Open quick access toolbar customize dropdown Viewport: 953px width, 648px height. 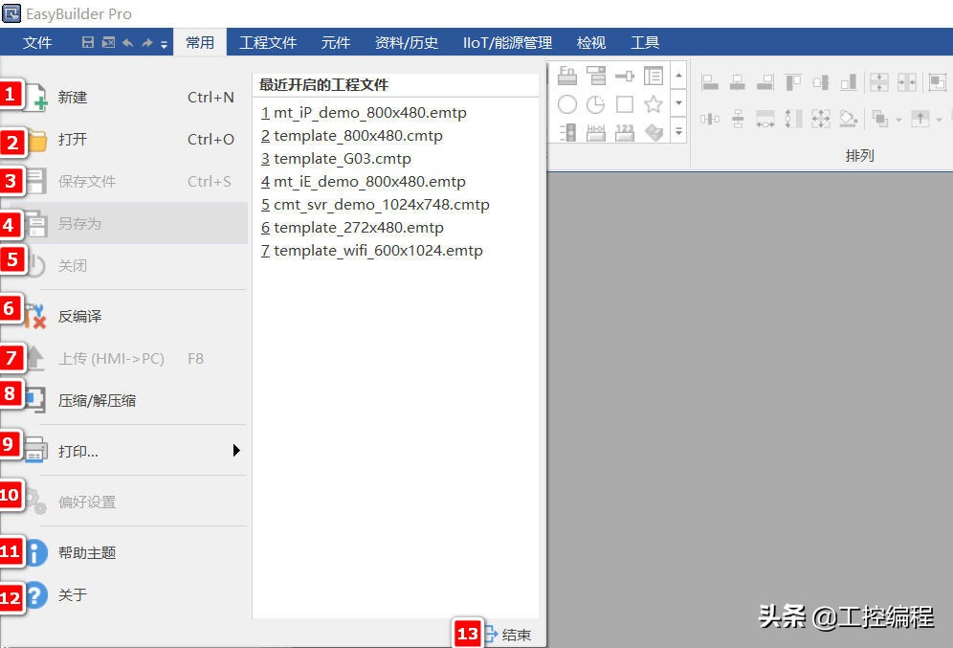coord(165,44)
